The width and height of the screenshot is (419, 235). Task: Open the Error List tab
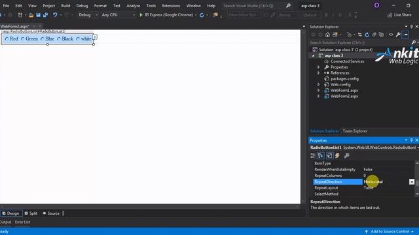[x=22, y=222]
